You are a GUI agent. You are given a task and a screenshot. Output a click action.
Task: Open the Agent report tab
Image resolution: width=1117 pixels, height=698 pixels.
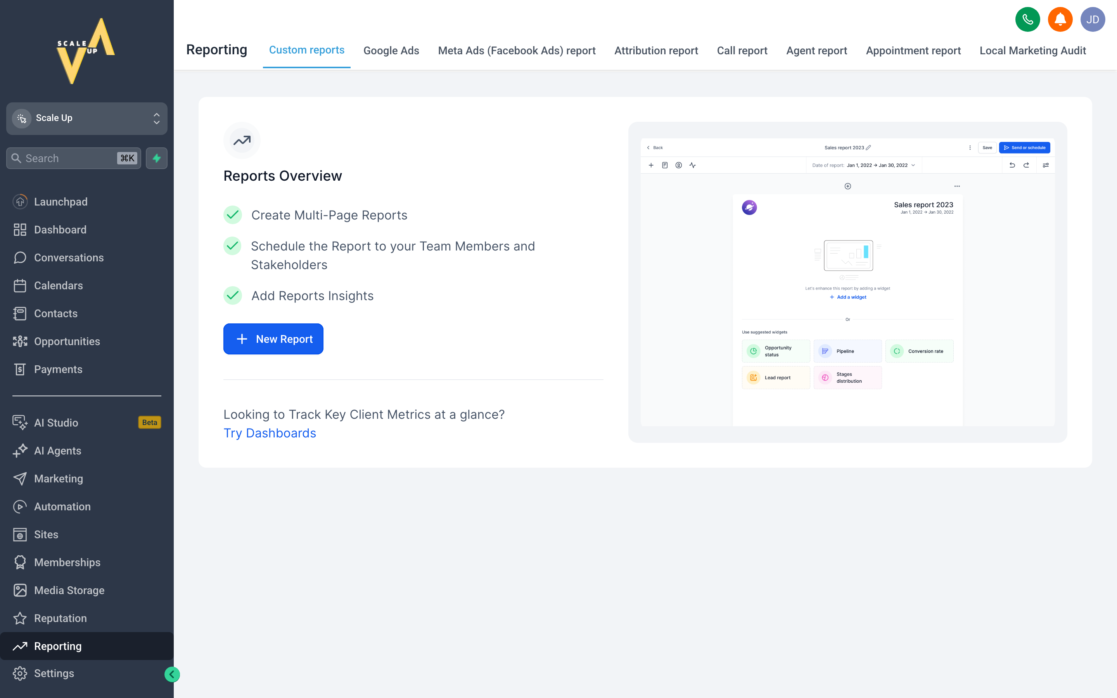816,51
